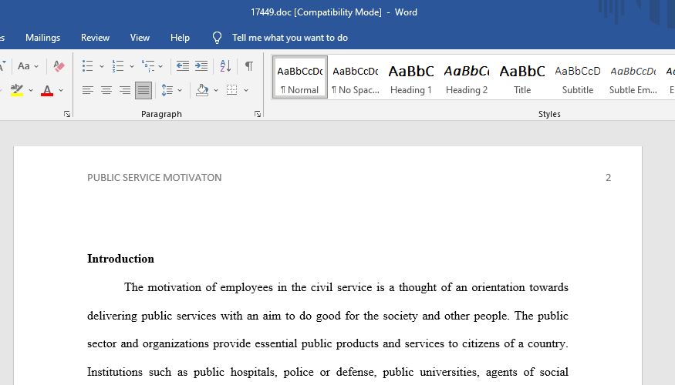Click Increase Indent icon
The height and width of the screenshot is (385, 675).
coord(201,66)
